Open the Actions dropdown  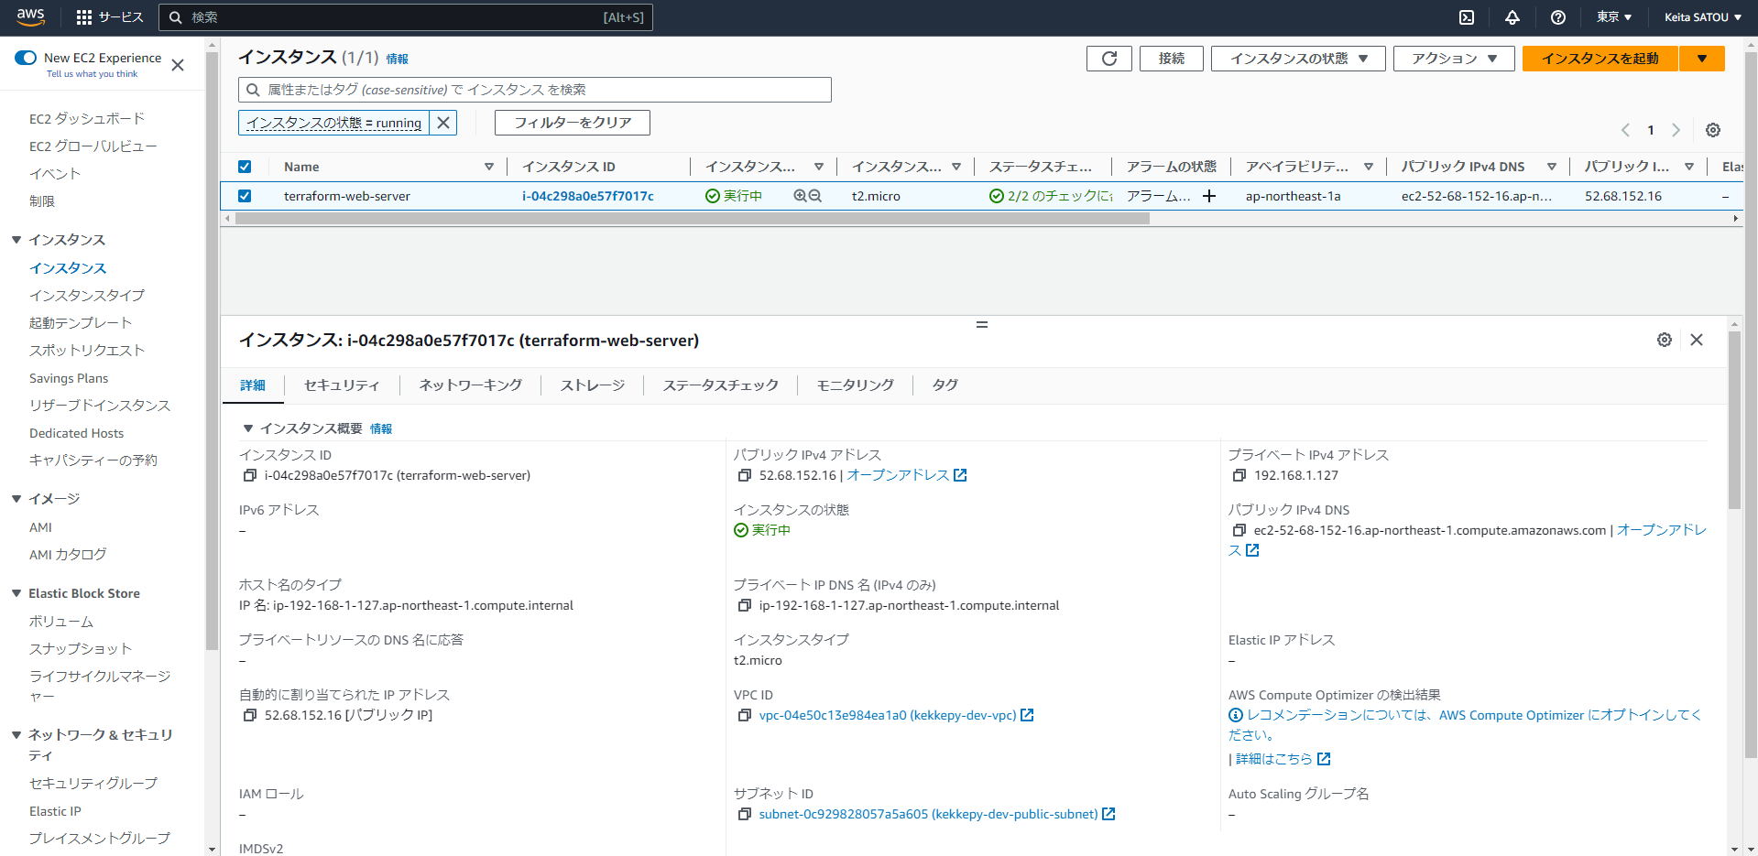point(1454,59)
